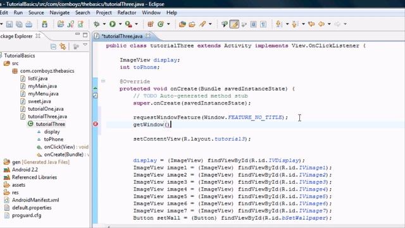Select the tutorialThree.java editor tab
This screenshot has width=405, height=228.
click(x=122, y=36)
